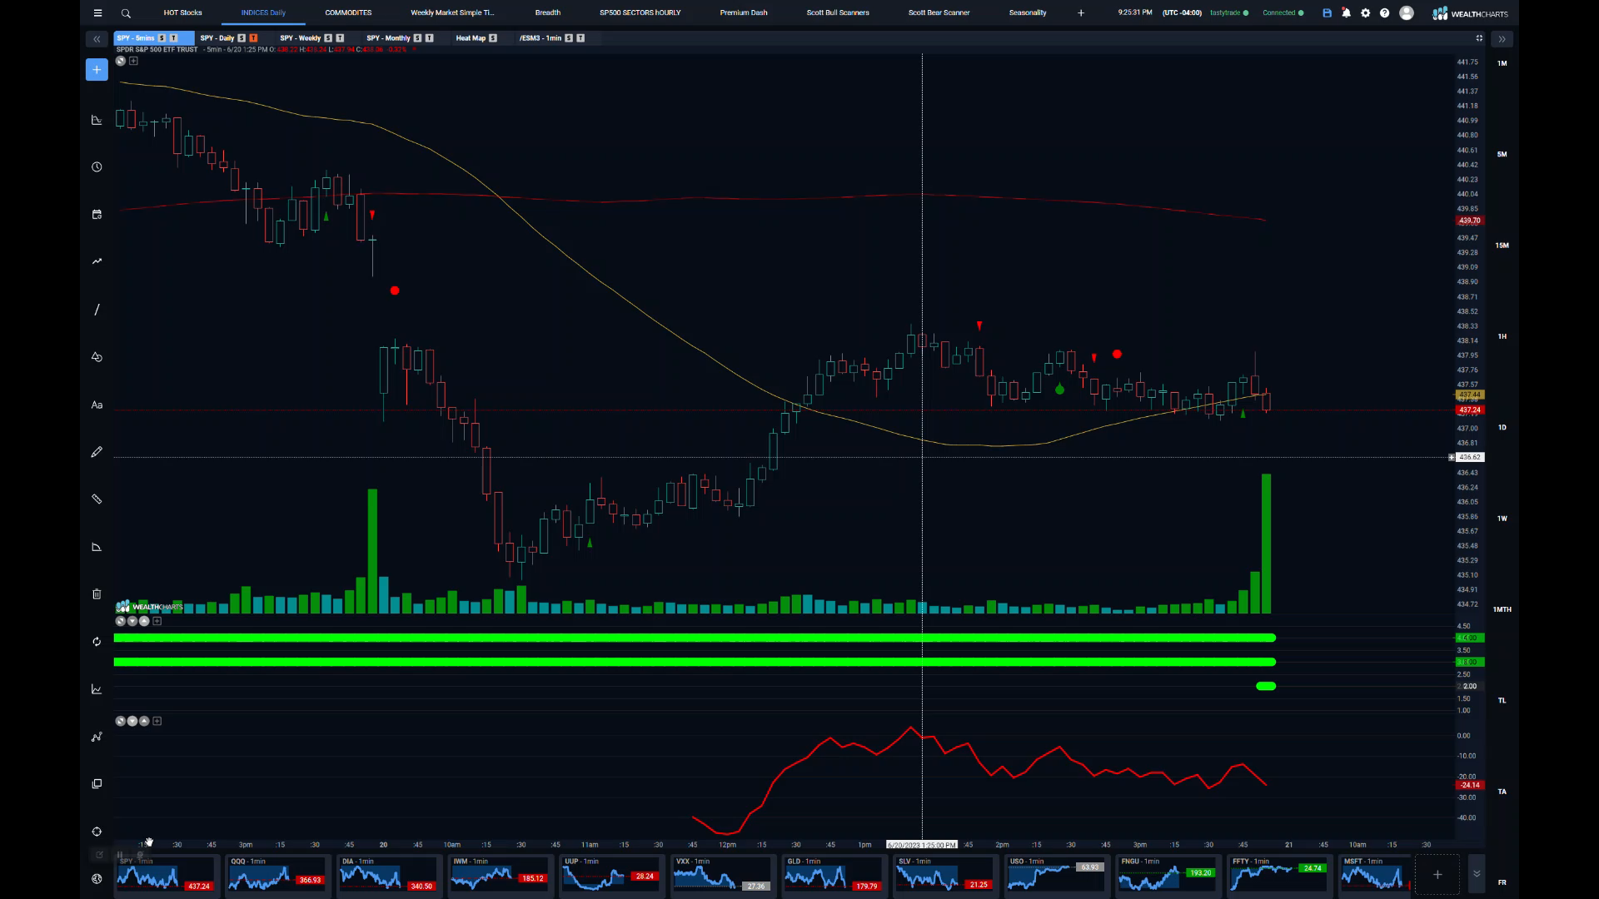Switch to the Breadth workspace tab

pyautogui.click(x=547, y=13)
